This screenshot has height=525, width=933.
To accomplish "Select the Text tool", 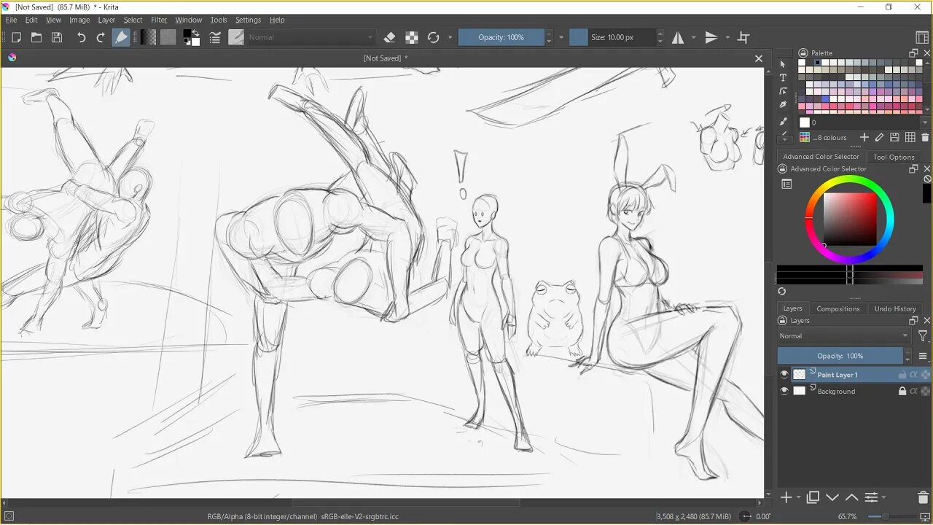I will coord(783,77).
